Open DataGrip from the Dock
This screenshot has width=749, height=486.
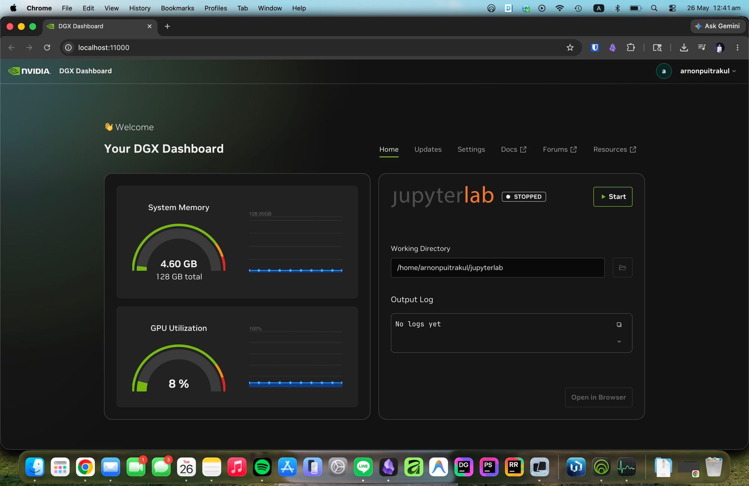tap(464, 467)
